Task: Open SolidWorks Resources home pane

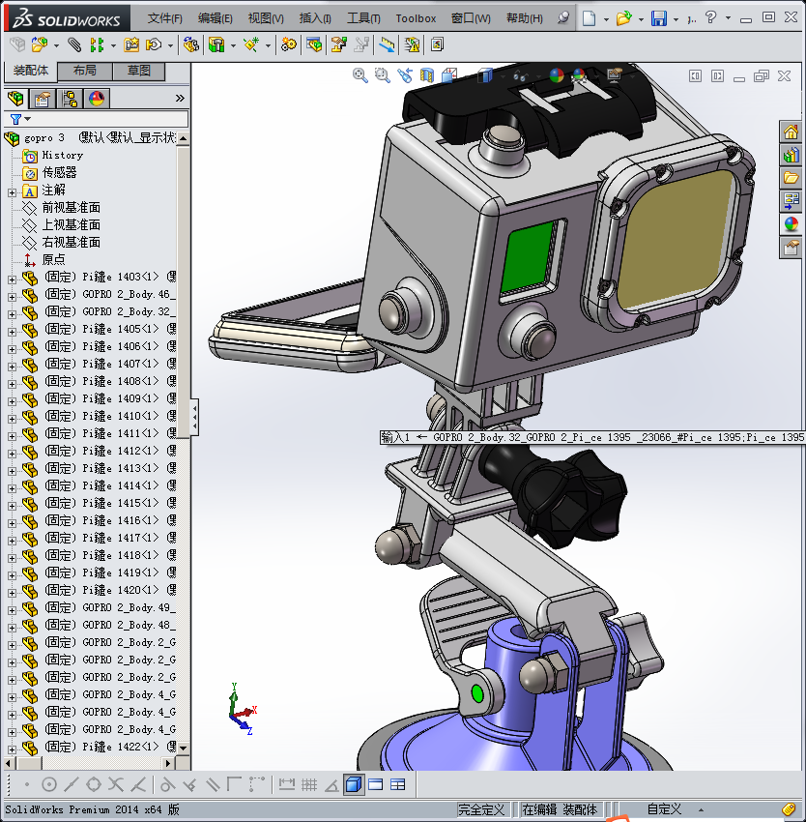Action: click(x=792, y=132)
